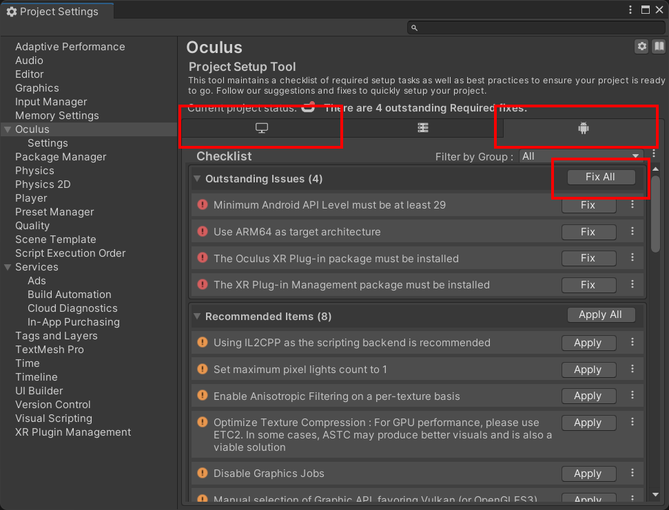Click the Project Settings window options menu
669x510 pixels.
[x=630, y=10]
